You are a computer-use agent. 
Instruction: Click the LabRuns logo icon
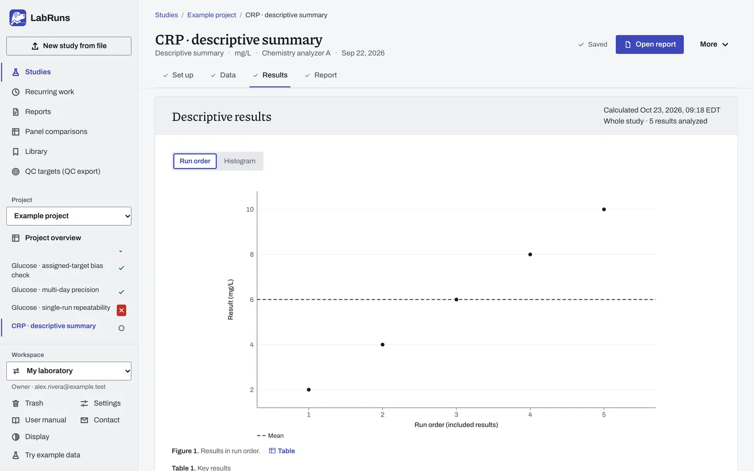[x=18, y=18]
